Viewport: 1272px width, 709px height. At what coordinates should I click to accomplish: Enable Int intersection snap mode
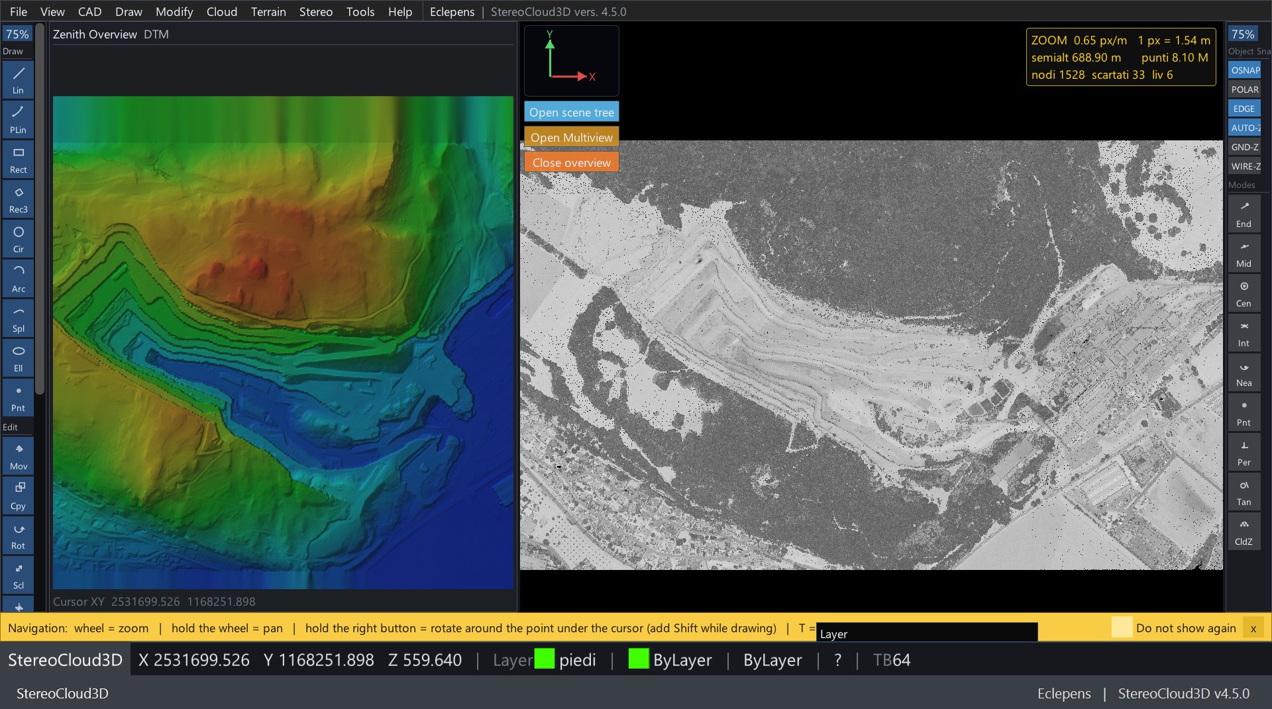(x=1244, y=332)
